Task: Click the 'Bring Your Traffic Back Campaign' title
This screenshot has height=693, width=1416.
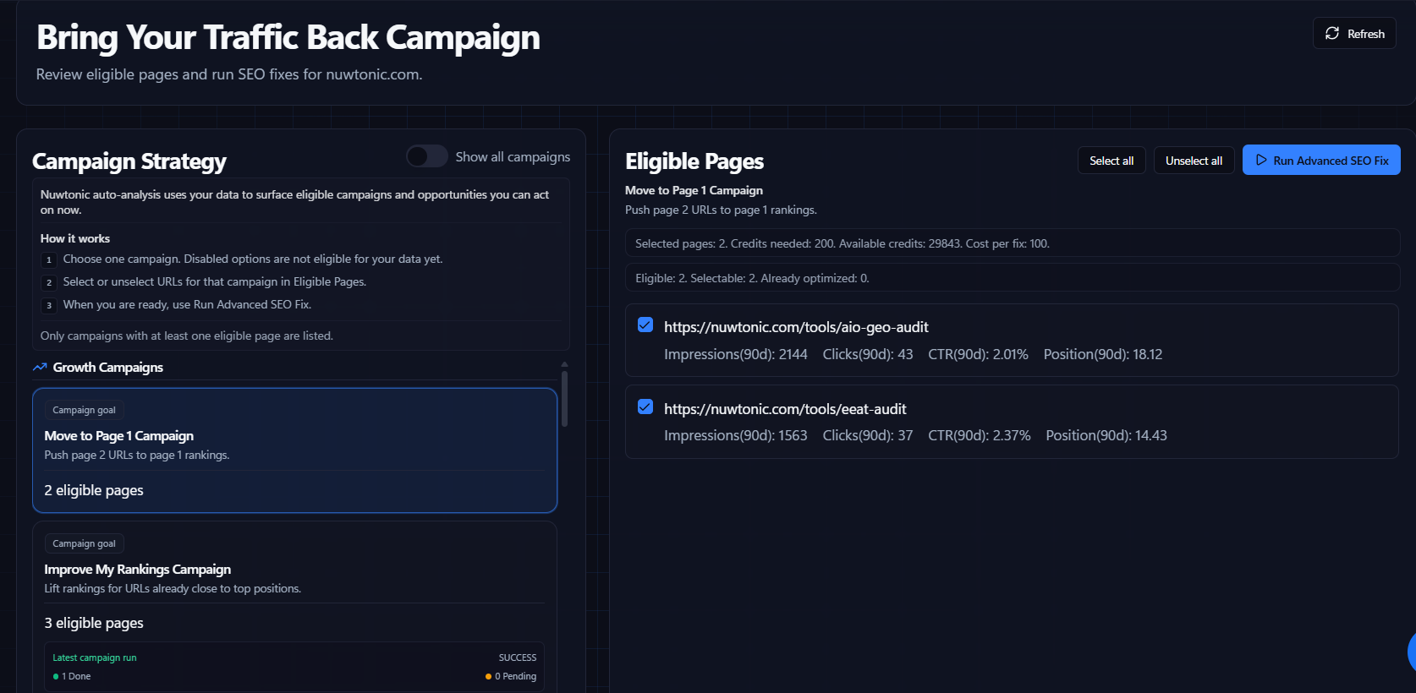Action: coord(288,37)
